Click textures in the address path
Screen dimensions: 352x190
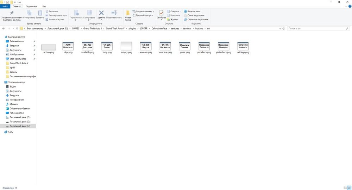point(175,28)
